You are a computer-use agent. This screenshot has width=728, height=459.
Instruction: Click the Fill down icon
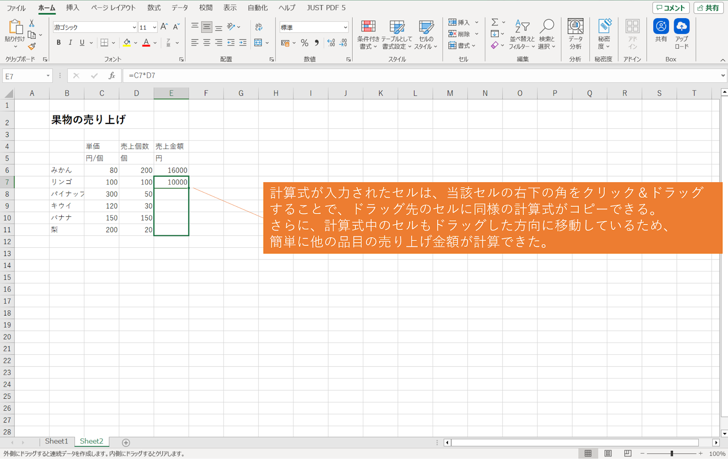click(x=495, y=34)
